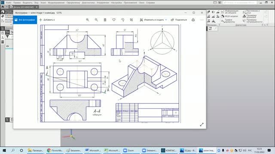Rotate the photo

click(122, 20)
